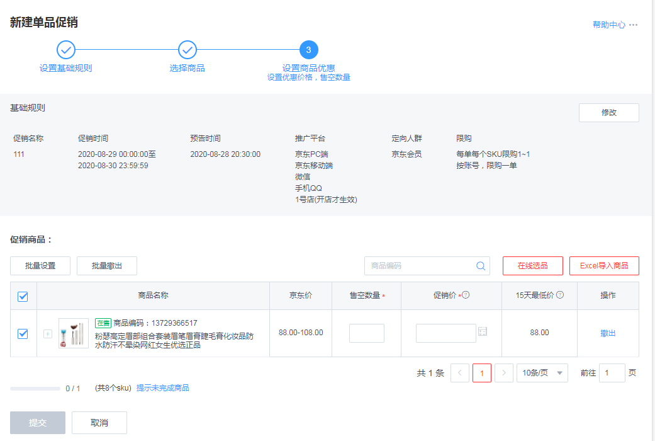Viewport: 655px width, 441px height.
Task: Open the batch fill icon next to promo price
Action: (x=483, y=333)
